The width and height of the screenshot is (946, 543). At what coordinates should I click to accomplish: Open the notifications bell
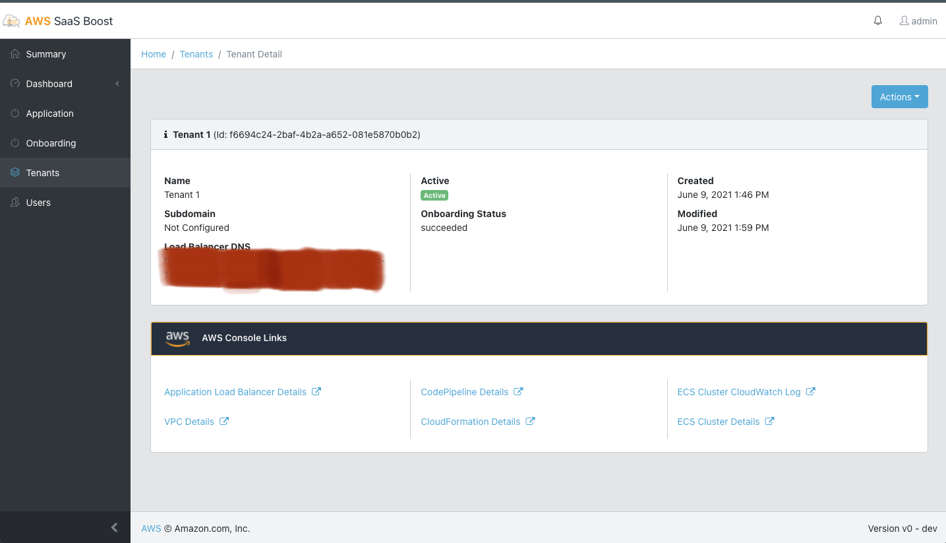(x=877, y=21)
